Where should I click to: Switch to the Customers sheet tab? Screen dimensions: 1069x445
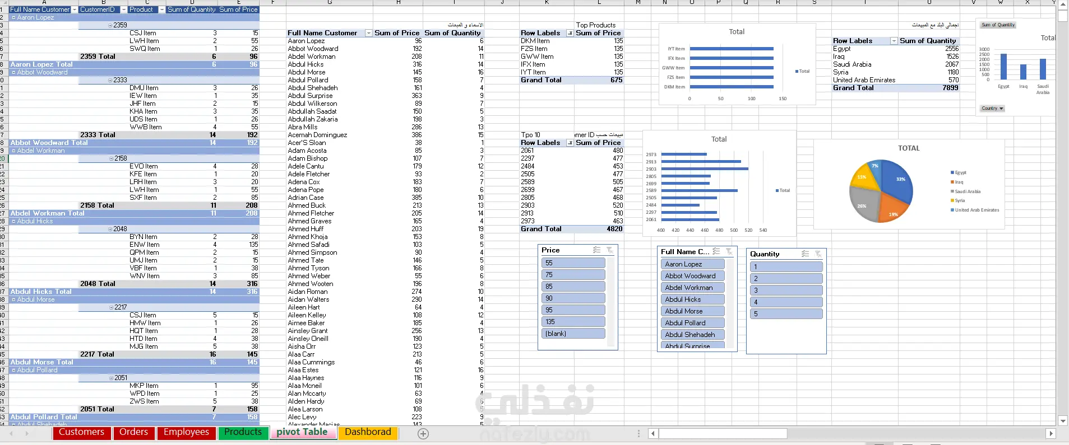pos(81,433)
